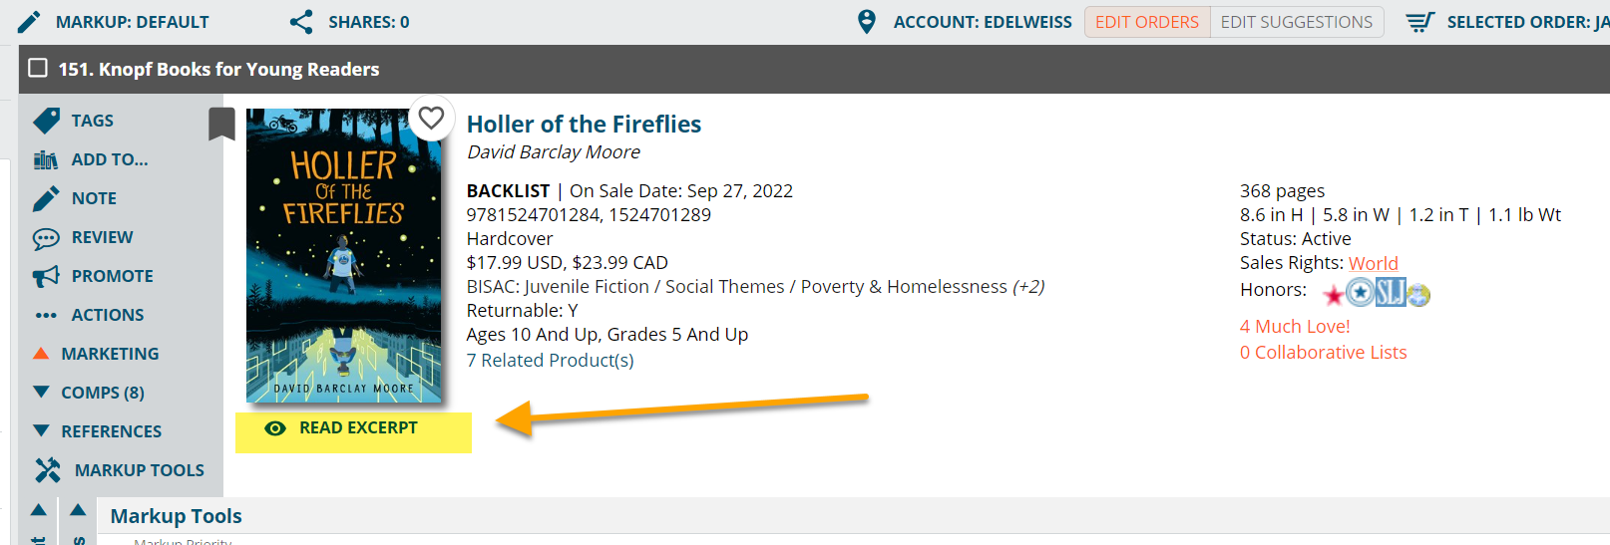Switch to Edit Orders mode
Screen dimensions: 1610x545
[x=1147, y=22]
